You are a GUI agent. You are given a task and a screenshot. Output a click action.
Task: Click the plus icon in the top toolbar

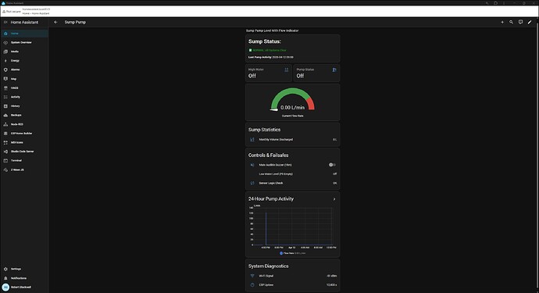click(502, 22)
